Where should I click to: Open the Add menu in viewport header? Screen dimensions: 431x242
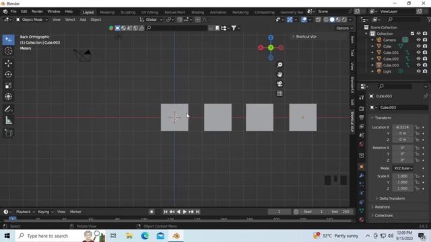point(83,19)
